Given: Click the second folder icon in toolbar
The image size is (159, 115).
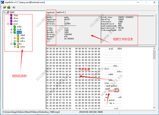Looking at the screenshot, I should tap(9, 7).
